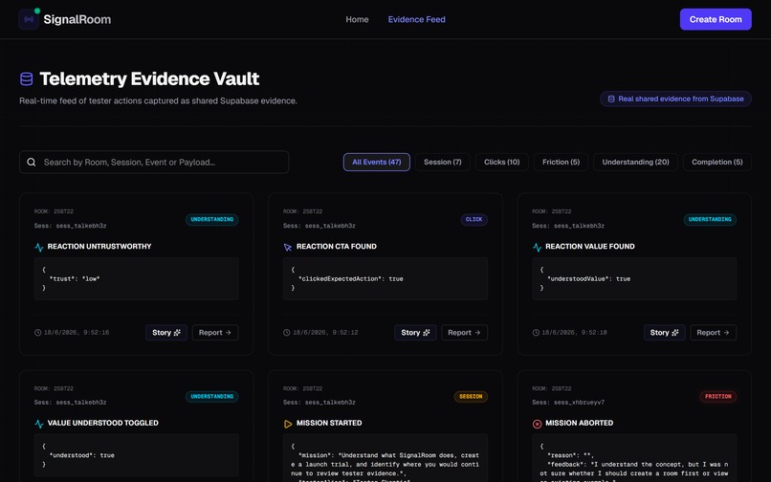The image size is (771, 482).
Task: Click cursor icon beside REACTION CTA FOUND
Action: coord(288,247)
